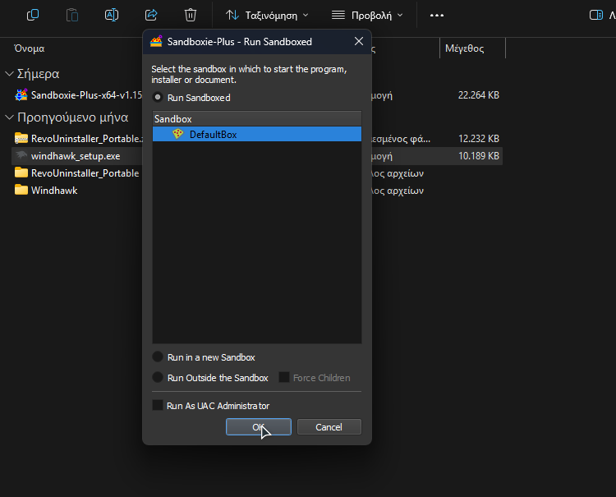Select the Sandboxie-Plus-x64 installer file name
This screenshot has width=616, height=497.
click(86, 95)
